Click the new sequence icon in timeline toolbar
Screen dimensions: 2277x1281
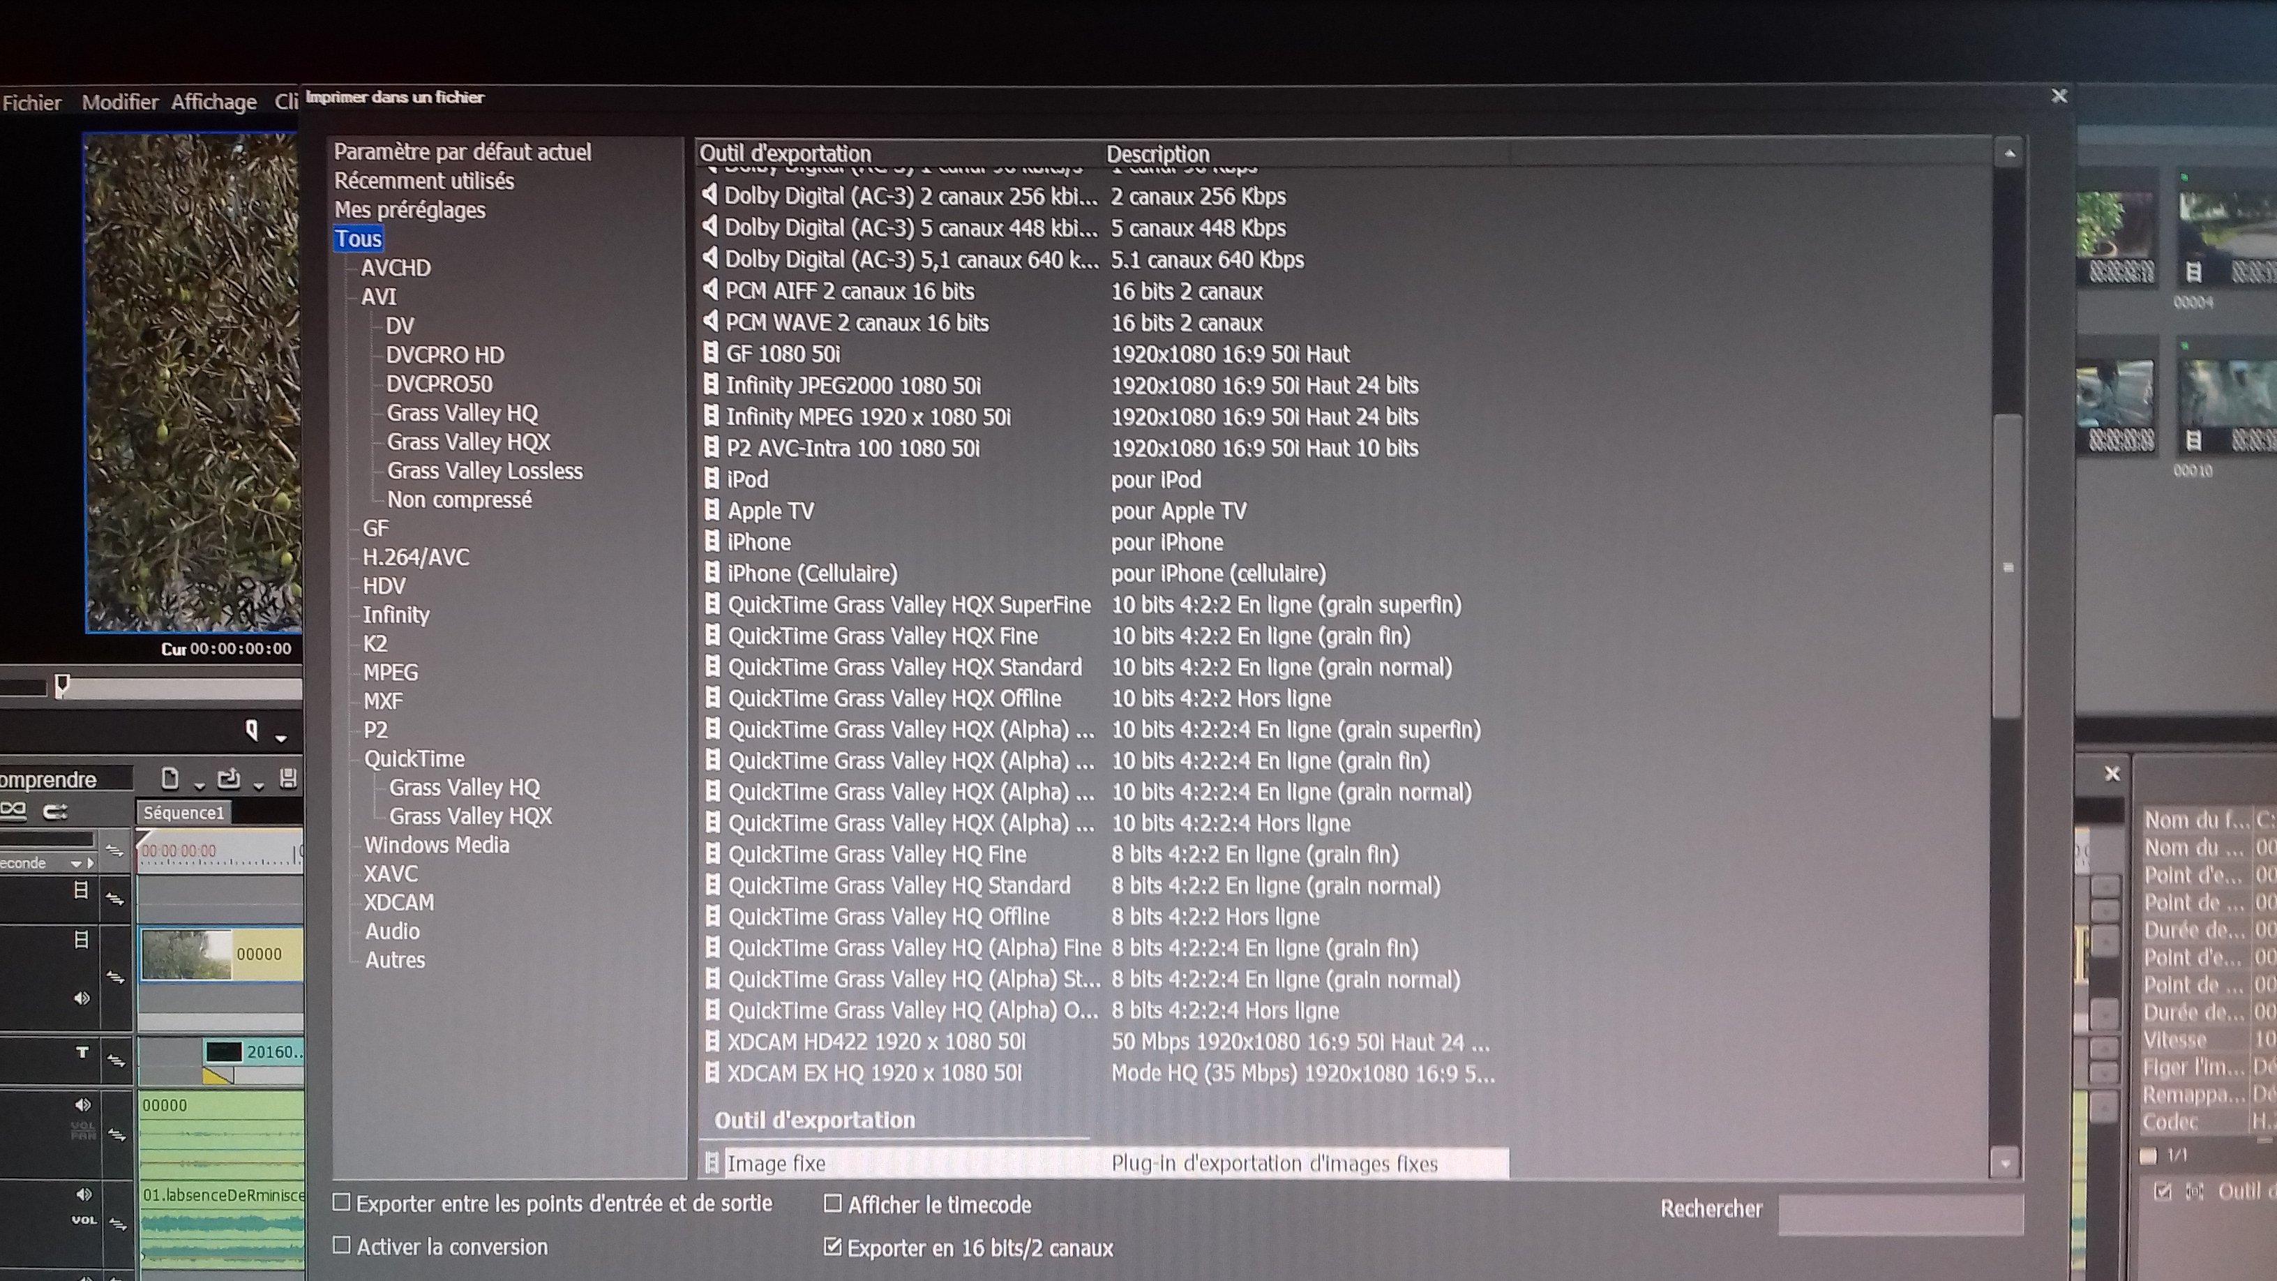click(170, 779)
